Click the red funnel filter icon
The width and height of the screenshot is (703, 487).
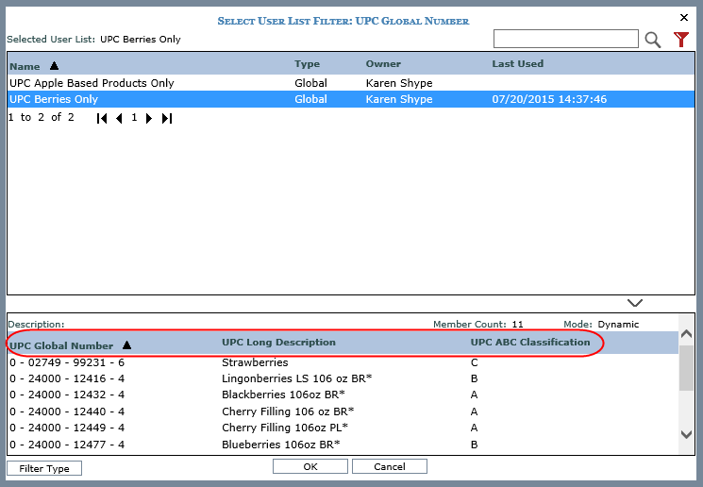[x=681, y=40]
